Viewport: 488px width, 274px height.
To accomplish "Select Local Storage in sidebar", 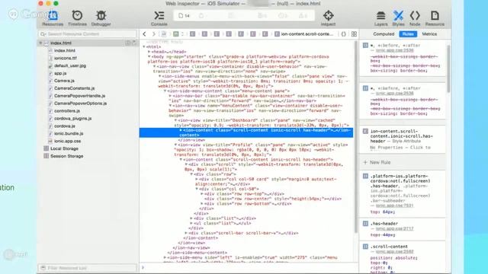I will (64, 148).
